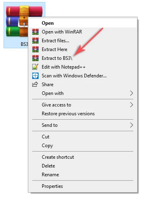The height and width of the screenshot is (201, 144).
Task: Click the Windows Defender shield icon
Action: tap(35, 76)
